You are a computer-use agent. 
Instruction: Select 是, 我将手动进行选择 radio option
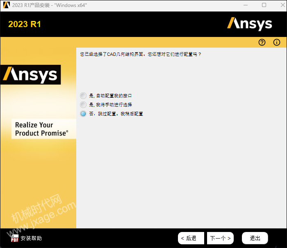point(83,105)
